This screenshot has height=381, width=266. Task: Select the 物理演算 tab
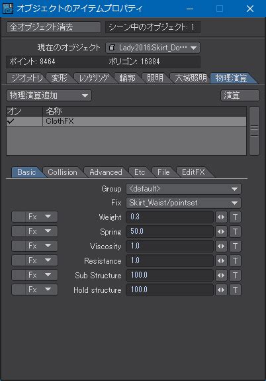(232, 78)
